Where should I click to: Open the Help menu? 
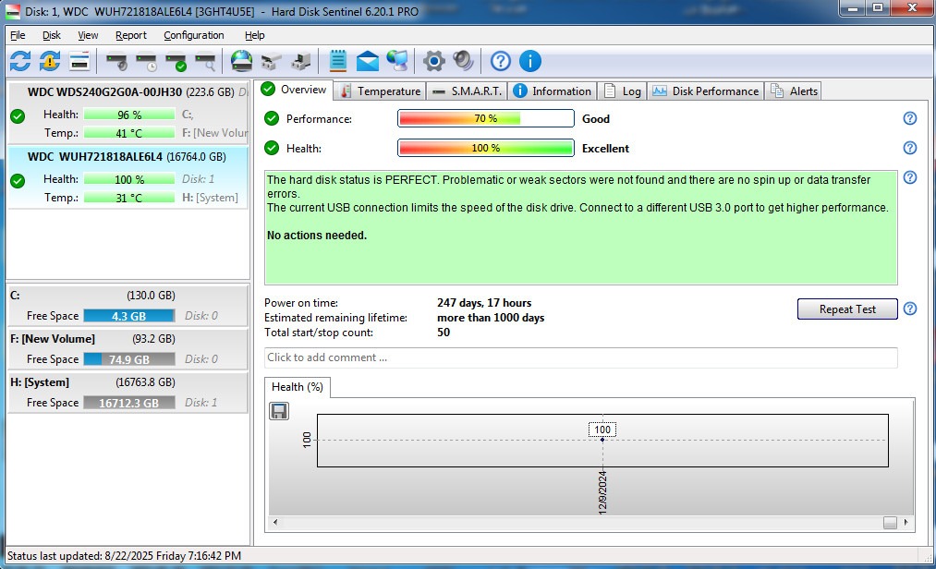tap(254, 35)
